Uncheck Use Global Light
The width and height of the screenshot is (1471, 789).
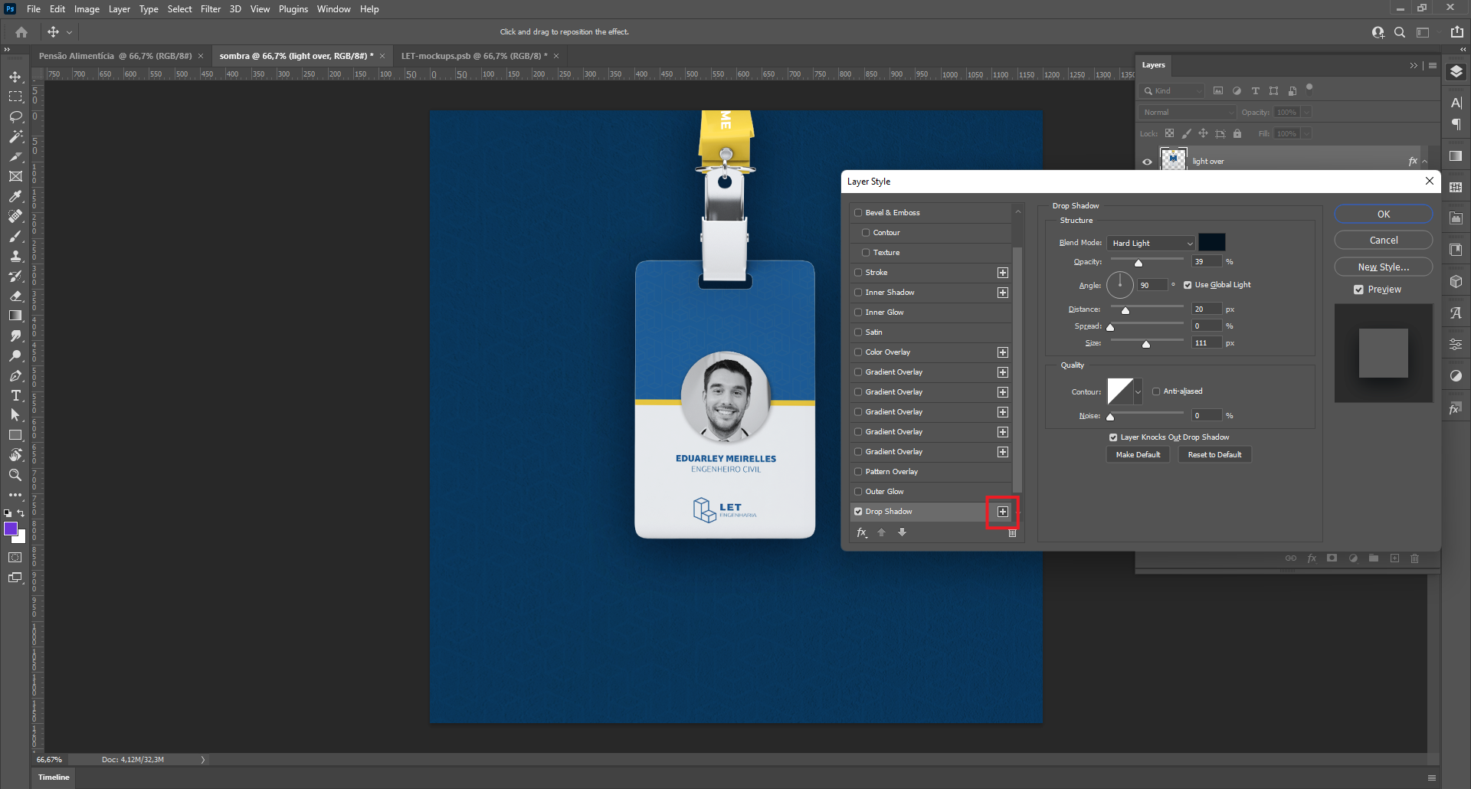[x=1188, y=285]
